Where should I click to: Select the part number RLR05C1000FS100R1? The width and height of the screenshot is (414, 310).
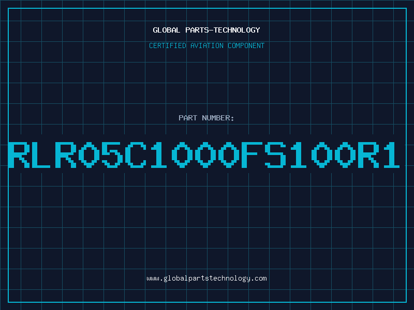(x=204, y=155)
